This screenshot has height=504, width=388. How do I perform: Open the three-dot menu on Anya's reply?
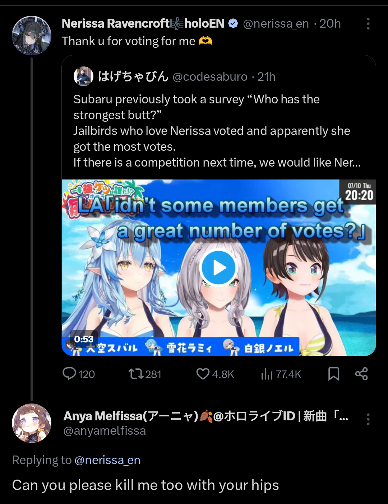click(368, 419)
